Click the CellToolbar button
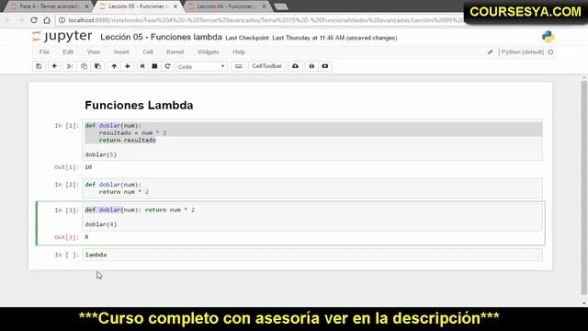The height and width of the screenshot is (331, 588). 266,66
